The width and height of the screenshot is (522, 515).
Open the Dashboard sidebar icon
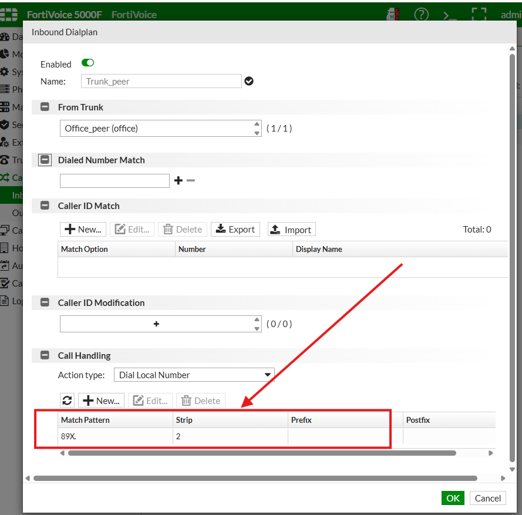(x=5, y=36)
